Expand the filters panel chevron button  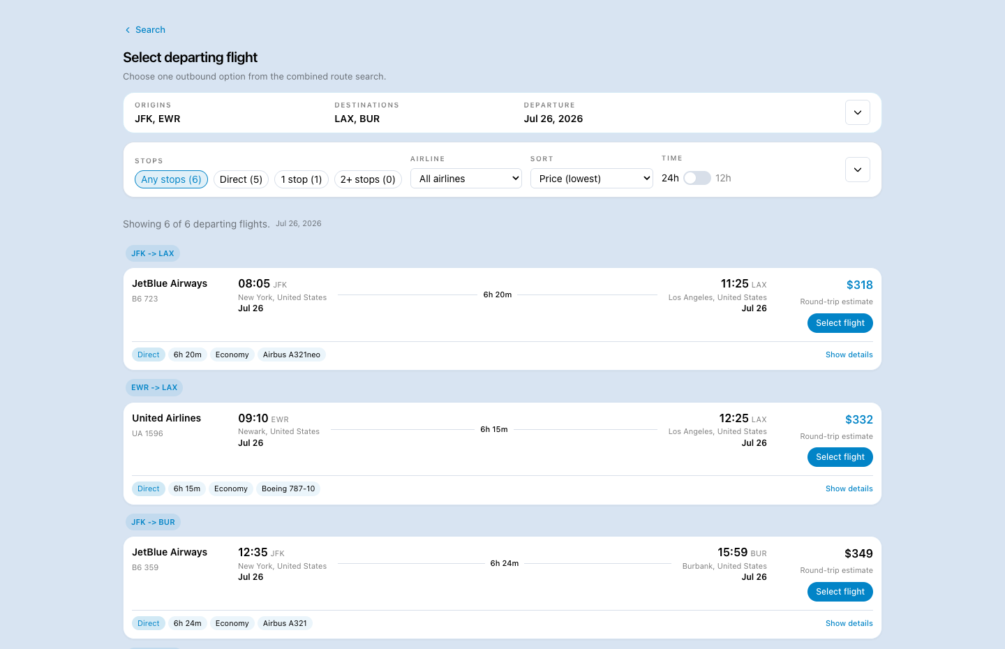point(857,170)
